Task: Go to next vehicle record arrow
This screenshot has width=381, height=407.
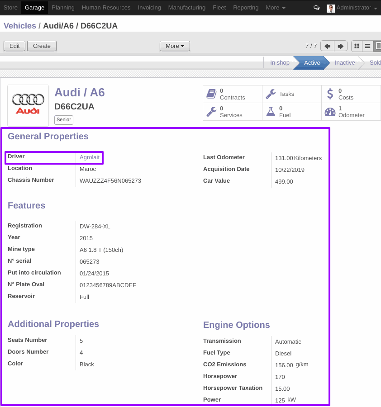Action: 340,46
